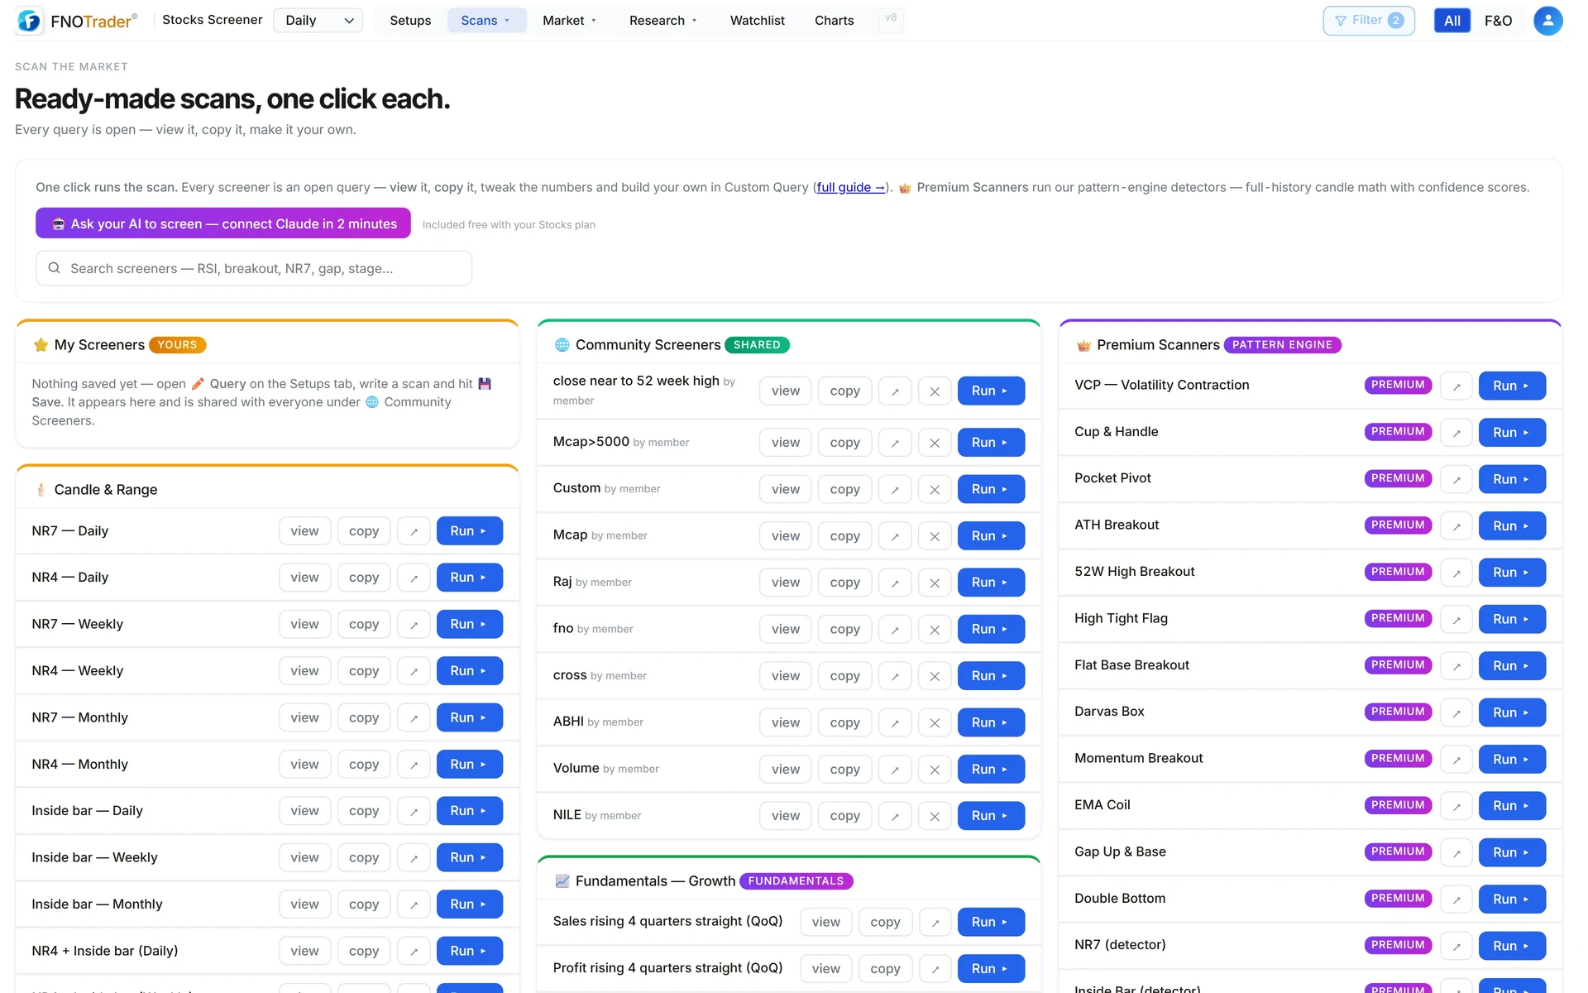Copy the cross community screener
This screenshot has height=993, width=1588.
(x=845, y=676)
